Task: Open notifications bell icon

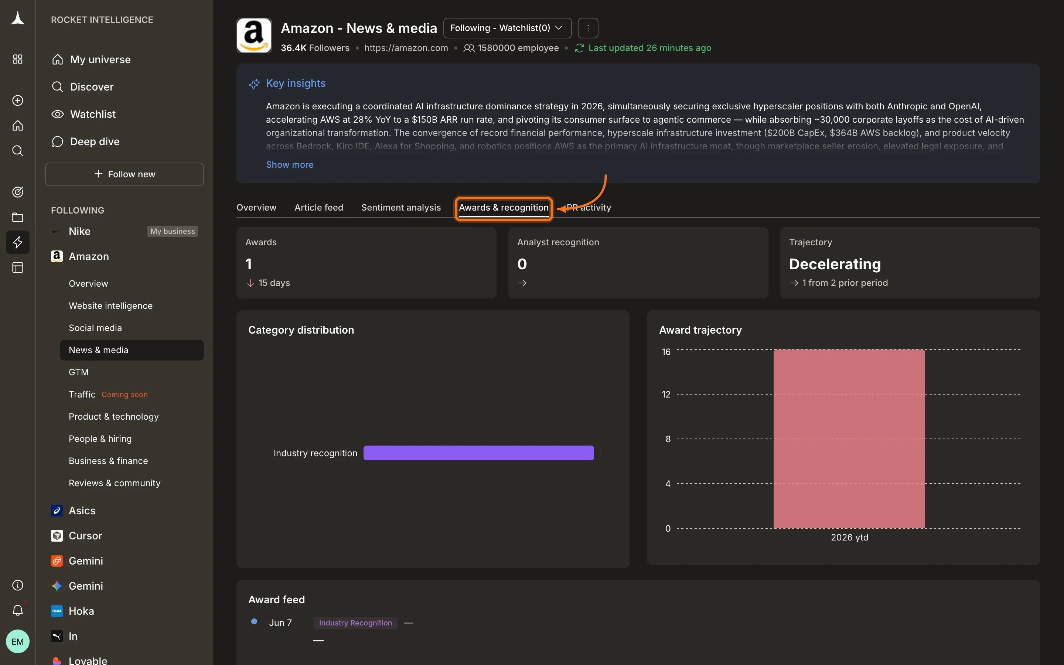Action: [18, 610]
